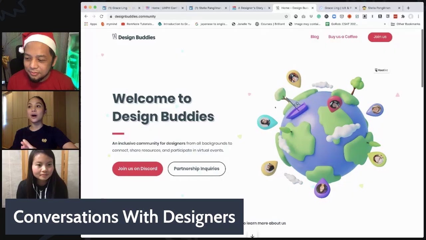Click the orange plus extension icon
The width and height of the screenshot is (426, 240).
(x=349, y=16)
